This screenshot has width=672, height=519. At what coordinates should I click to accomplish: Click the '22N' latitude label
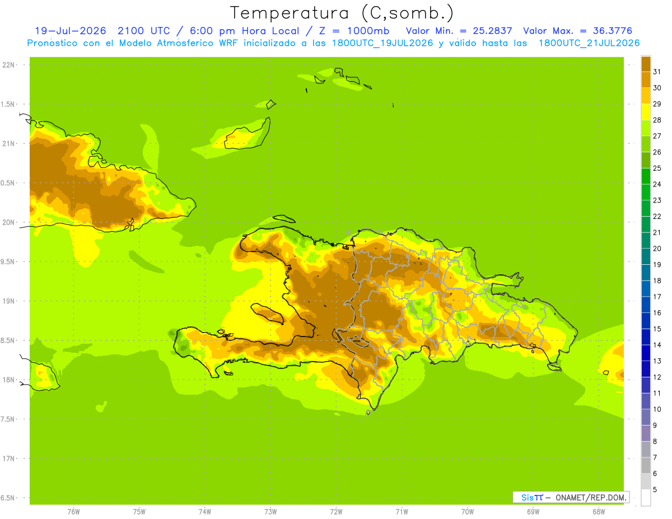point(8,65)
